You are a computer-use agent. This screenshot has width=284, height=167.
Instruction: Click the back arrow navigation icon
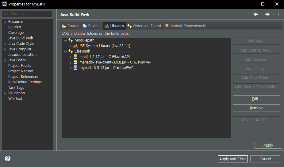(x=256, y=14)
